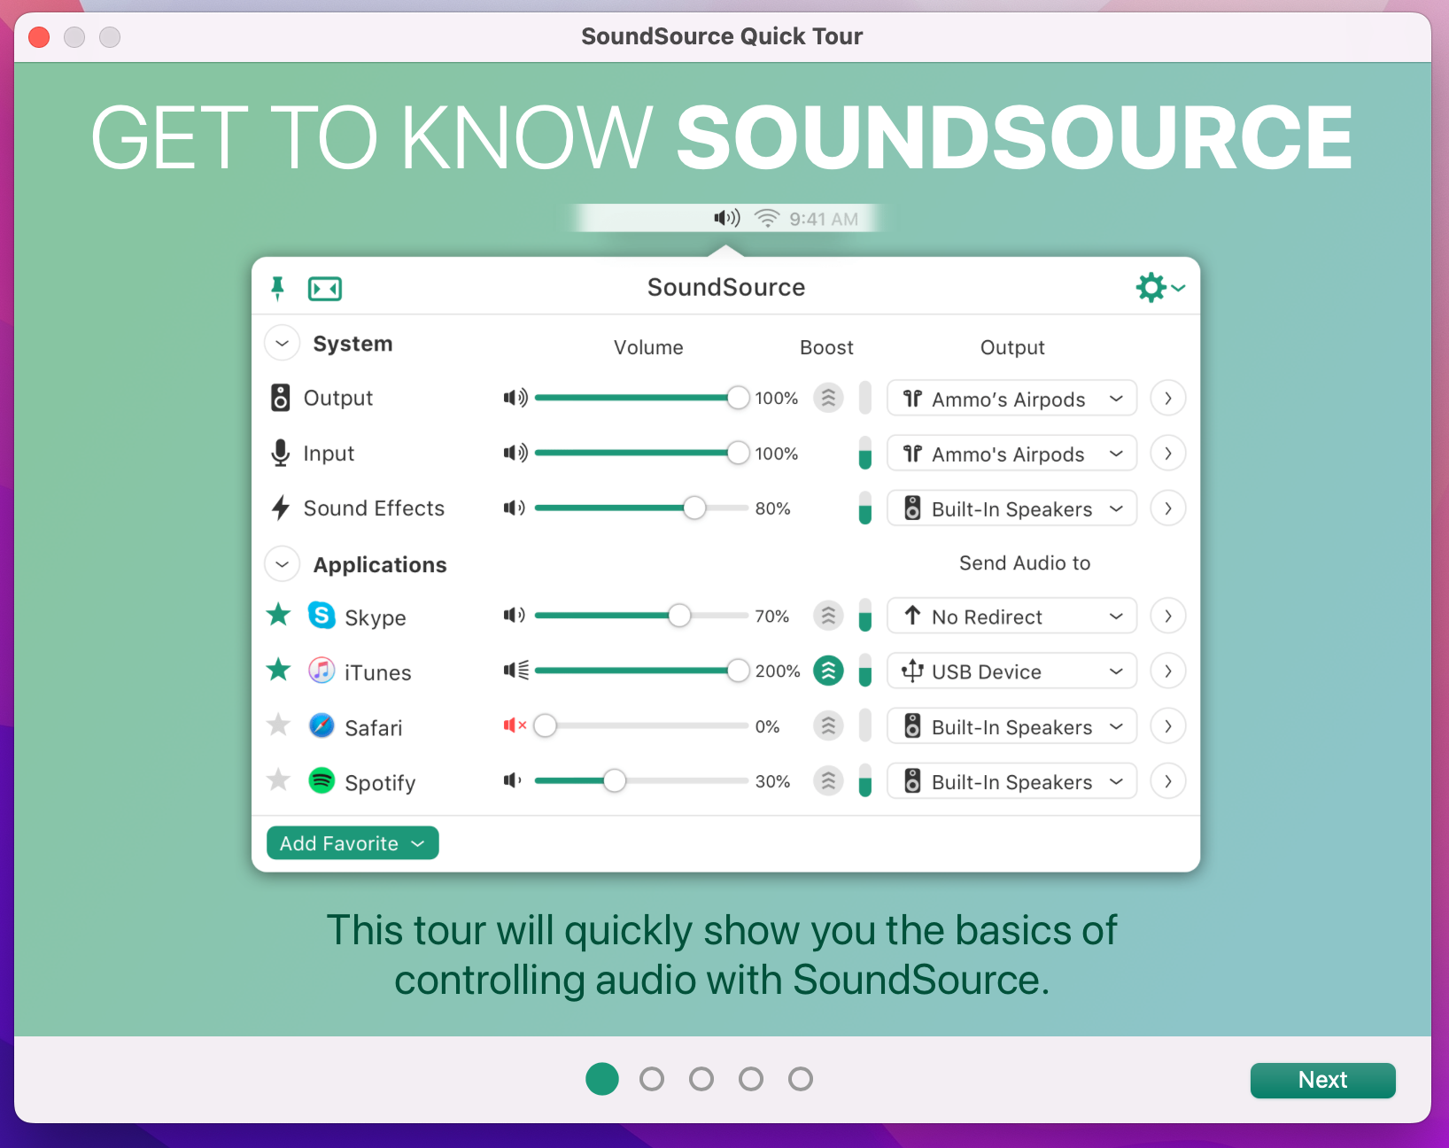Go to tour page five dot
The image size is (1449, 1148).
tap(801, 1079)
